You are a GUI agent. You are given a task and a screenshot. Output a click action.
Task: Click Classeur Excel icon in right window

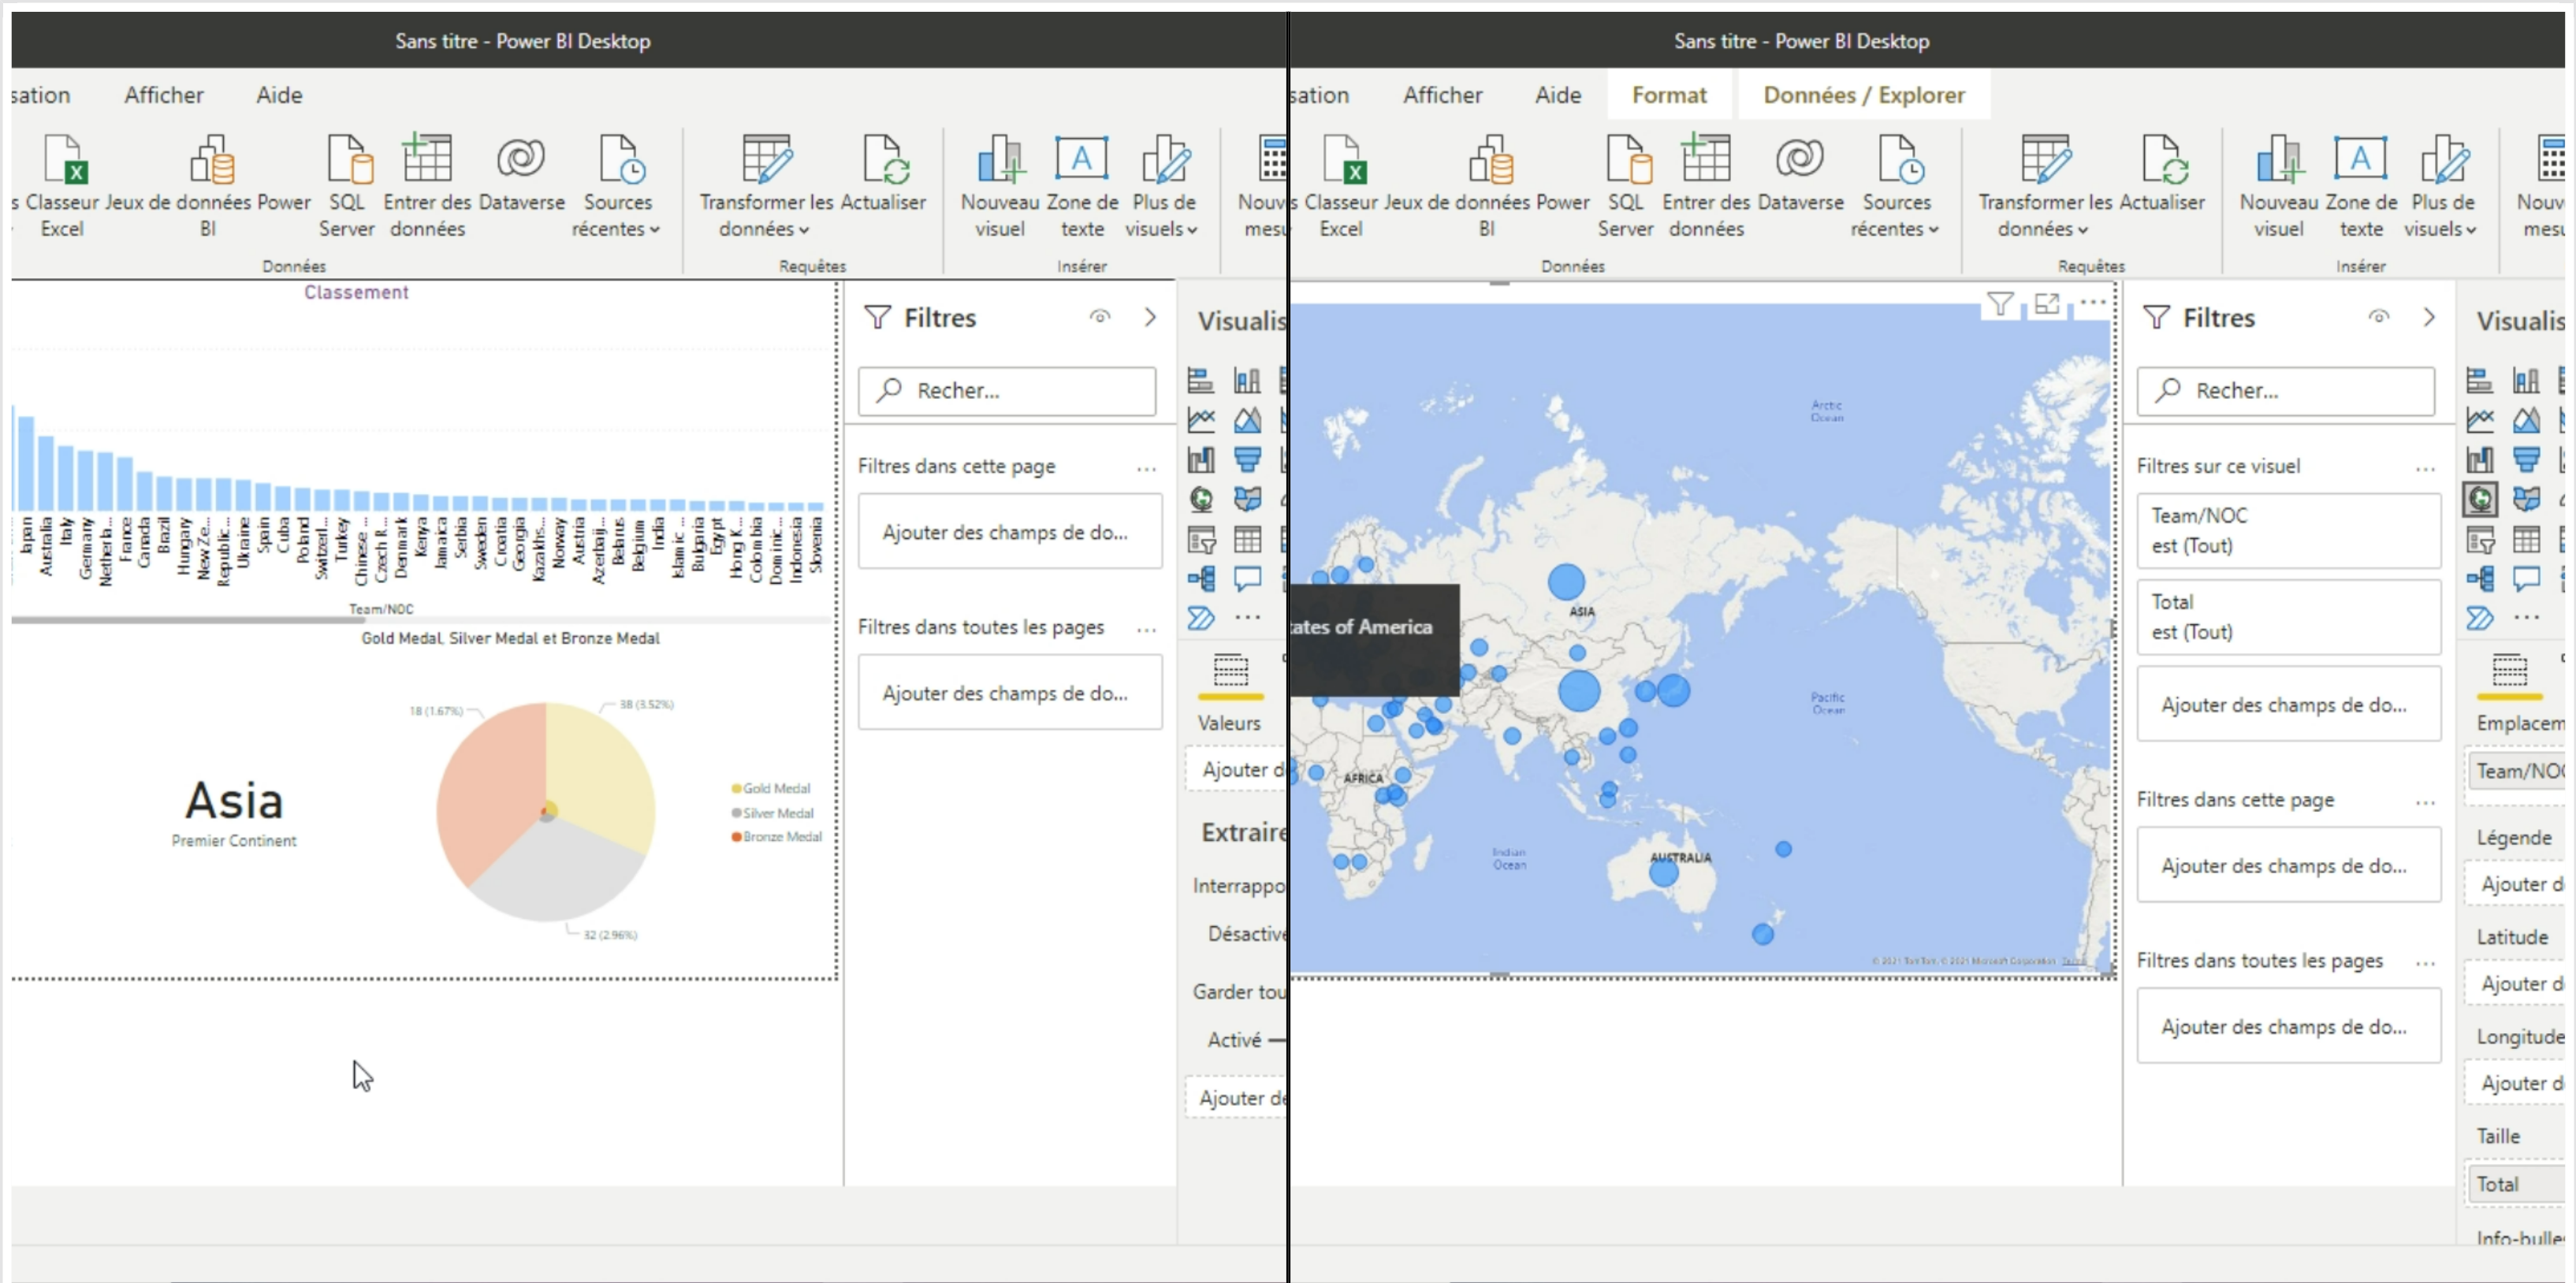tap(1343, 160)
